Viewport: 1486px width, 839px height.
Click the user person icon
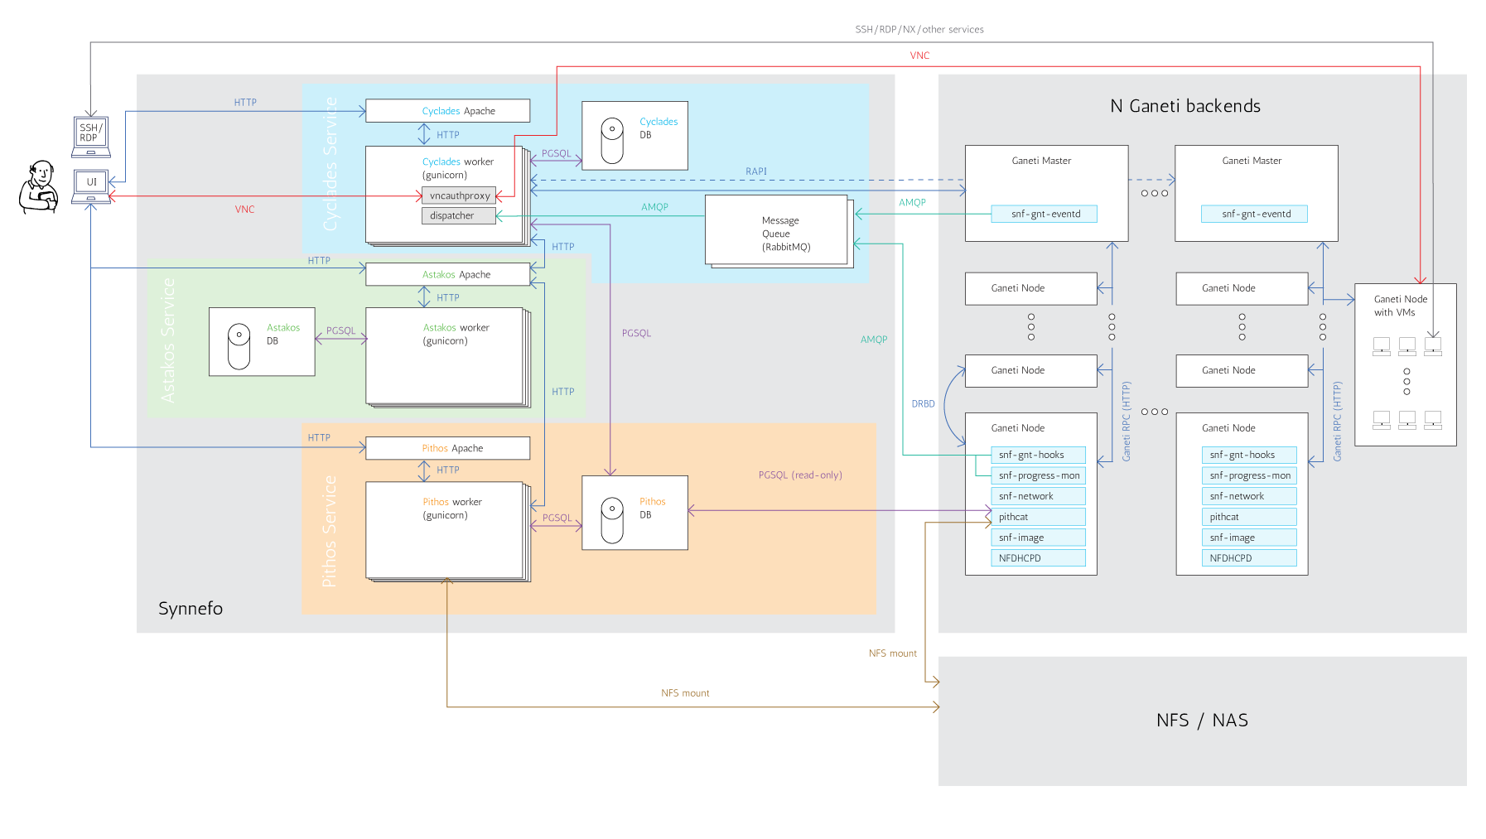39,187
